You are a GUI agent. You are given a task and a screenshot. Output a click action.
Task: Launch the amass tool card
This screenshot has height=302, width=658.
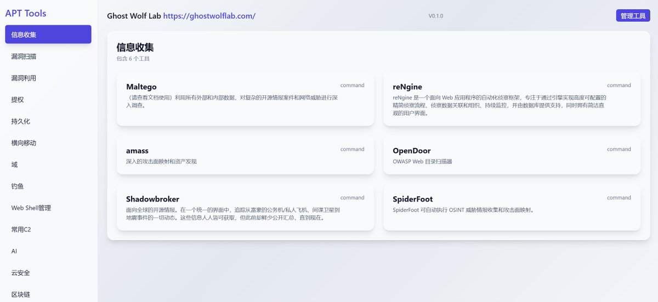pos(245,155)
